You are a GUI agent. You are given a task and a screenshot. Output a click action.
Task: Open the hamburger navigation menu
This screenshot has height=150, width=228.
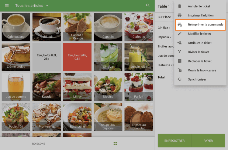point(7,6)
